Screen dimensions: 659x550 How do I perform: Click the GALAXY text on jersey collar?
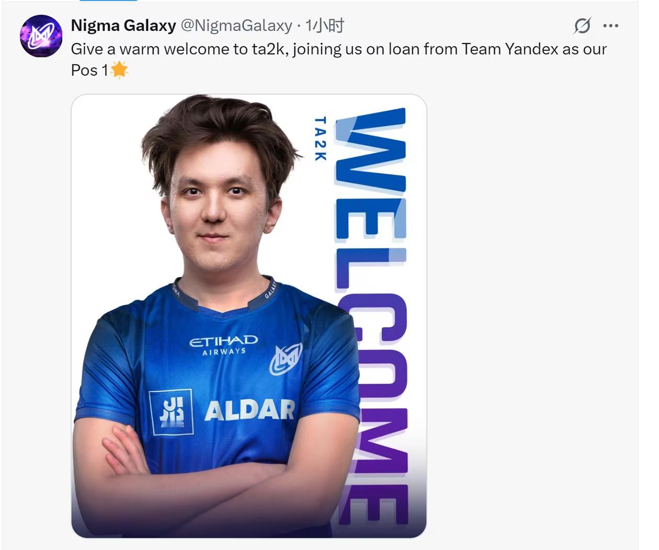270,289
